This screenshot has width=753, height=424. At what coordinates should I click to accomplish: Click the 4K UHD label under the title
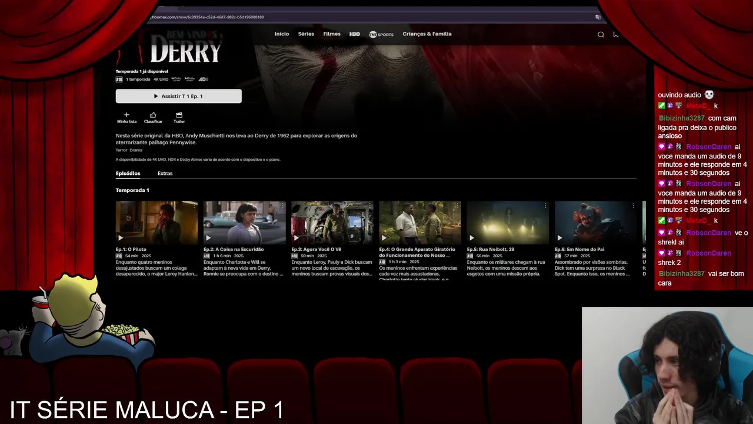click(161, 79)
